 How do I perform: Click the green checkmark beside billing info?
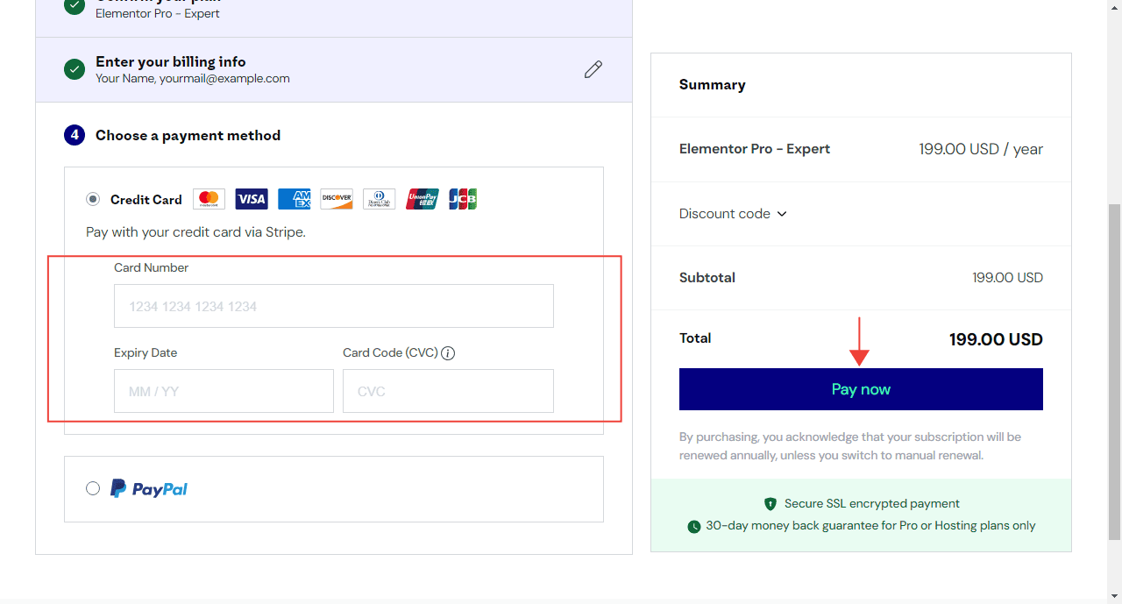(x=74, y=69)
